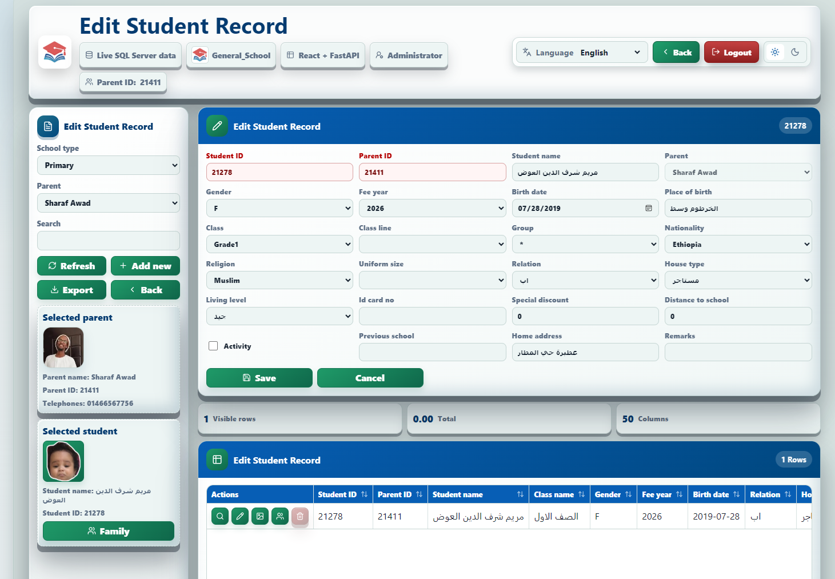
Task: Click the sidebar Search input field
Action: pos(109,241)
